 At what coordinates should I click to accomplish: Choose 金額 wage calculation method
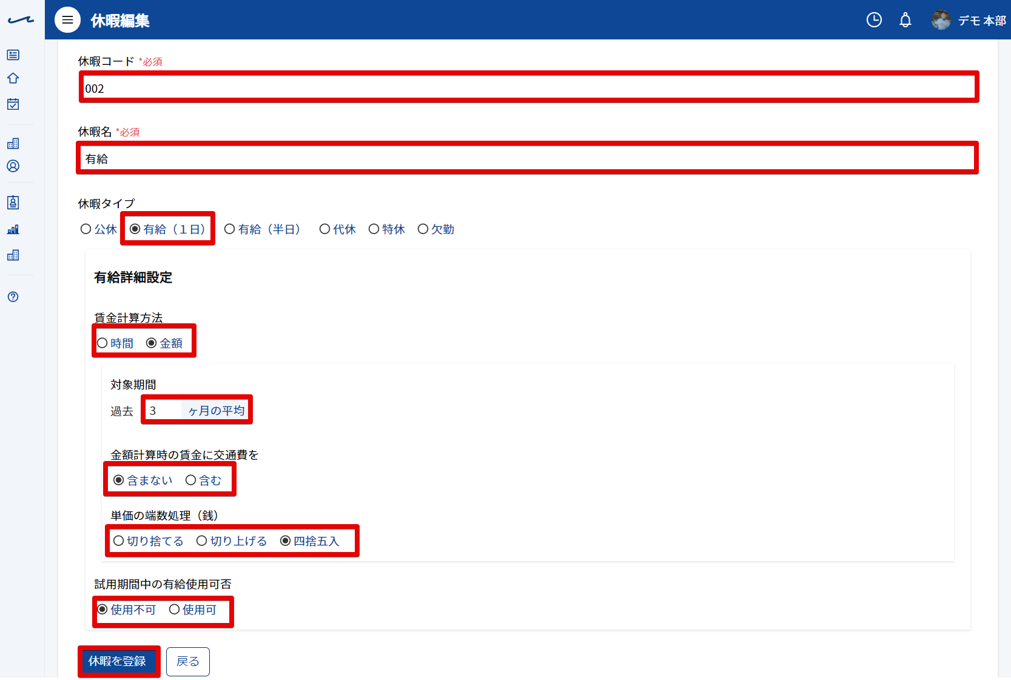(x=164, y=343)
